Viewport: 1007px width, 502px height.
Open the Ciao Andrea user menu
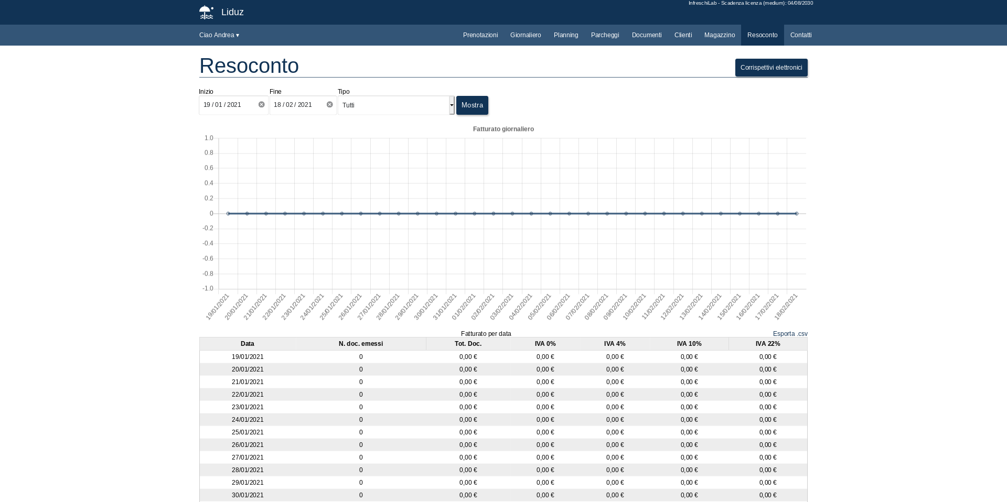(219, 35)
